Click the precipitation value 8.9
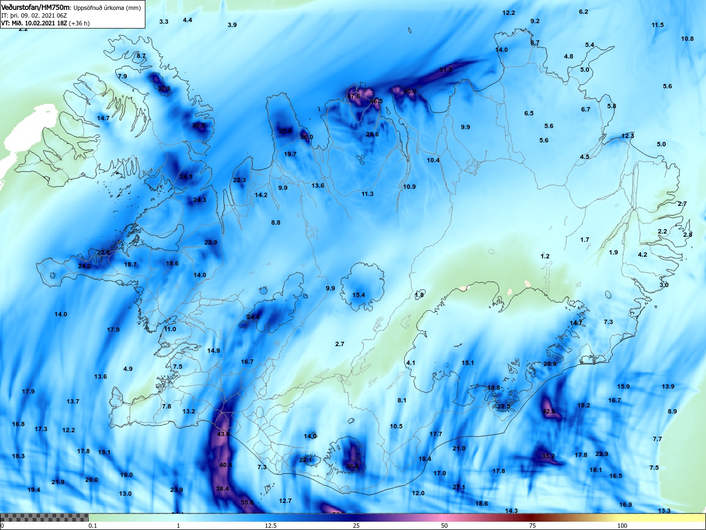 [672, 411]
